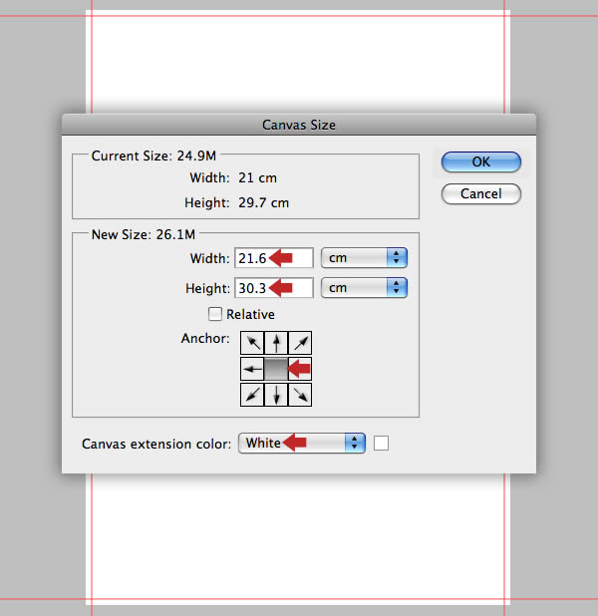Select the middle-right anchor cell
This screenshot has width=598, height=616.
300,369
